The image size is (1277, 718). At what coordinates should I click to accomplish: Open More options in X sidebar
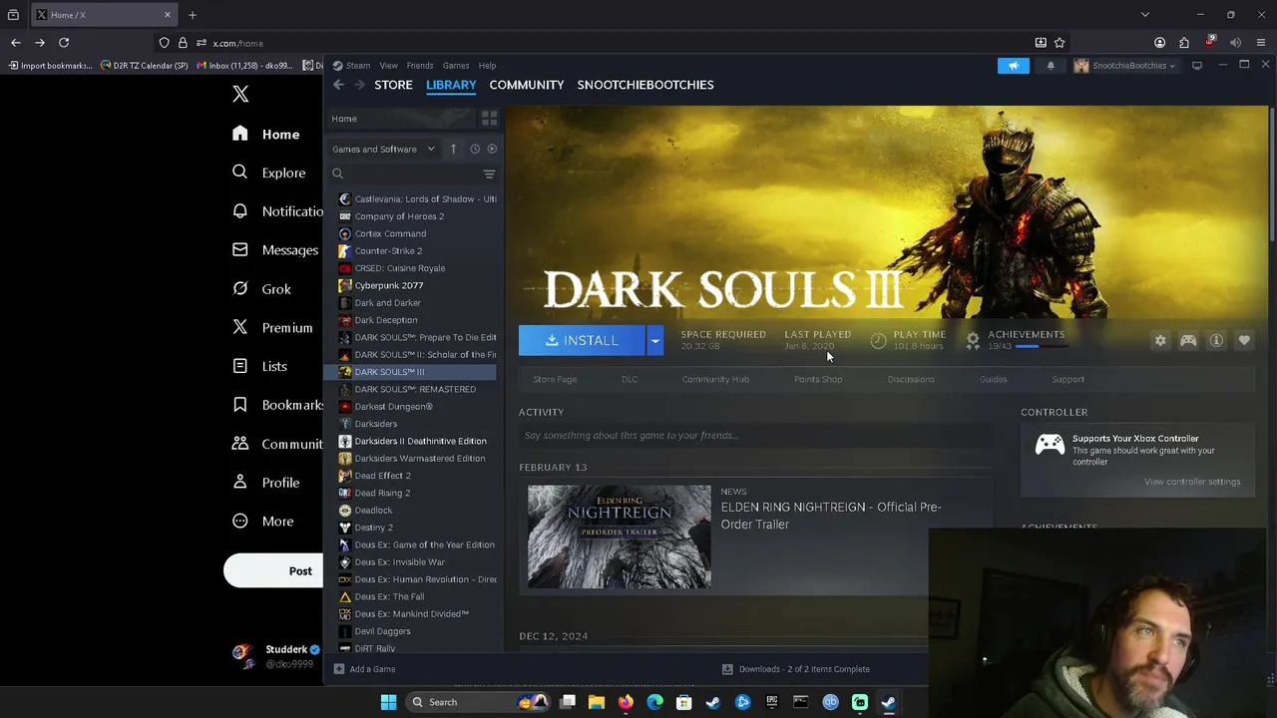(x=264, y=522)
